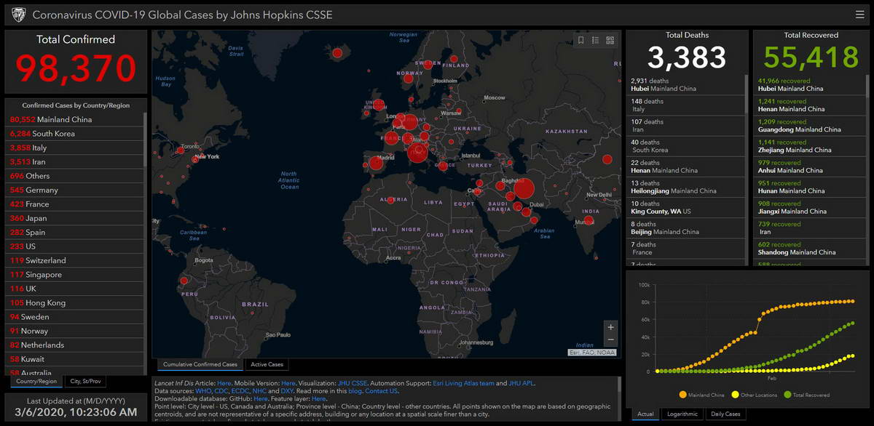
Task: Show the map legend list icon
Action: tap(595, 41)
